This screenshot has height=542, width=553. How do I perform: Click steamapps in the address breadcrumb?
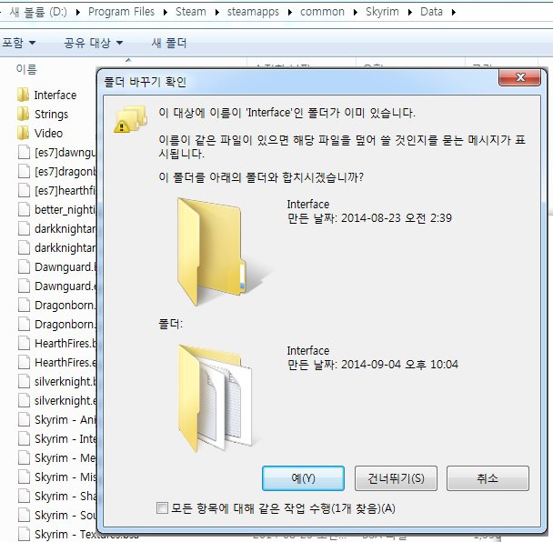(253, 12)
